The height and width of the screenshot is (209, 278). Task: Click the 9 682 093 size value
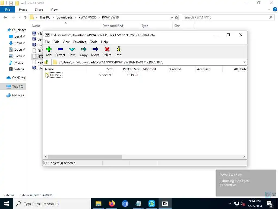(106, 75)
